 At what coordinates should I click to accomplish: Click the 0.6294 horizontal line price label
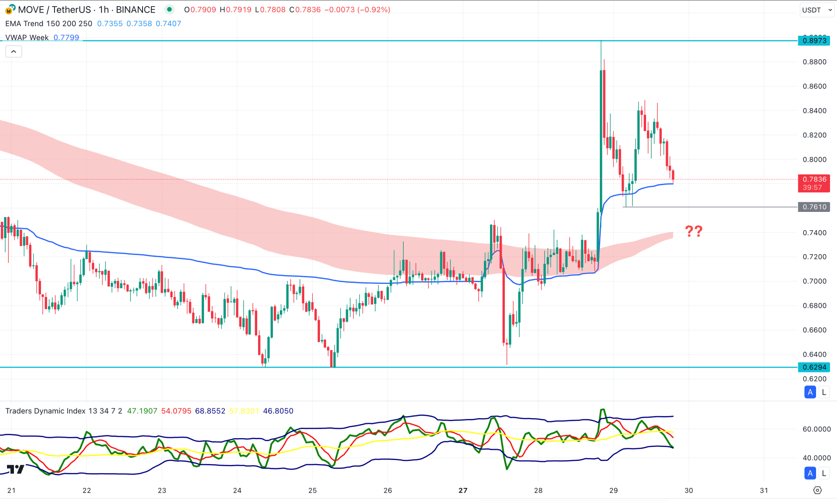click(x=814, y=367)
